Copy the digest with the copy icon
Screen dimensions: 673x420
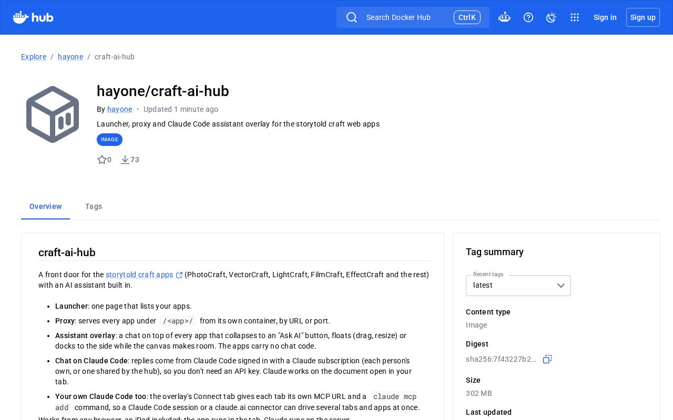pyautogui.click(x=547, y=359)
